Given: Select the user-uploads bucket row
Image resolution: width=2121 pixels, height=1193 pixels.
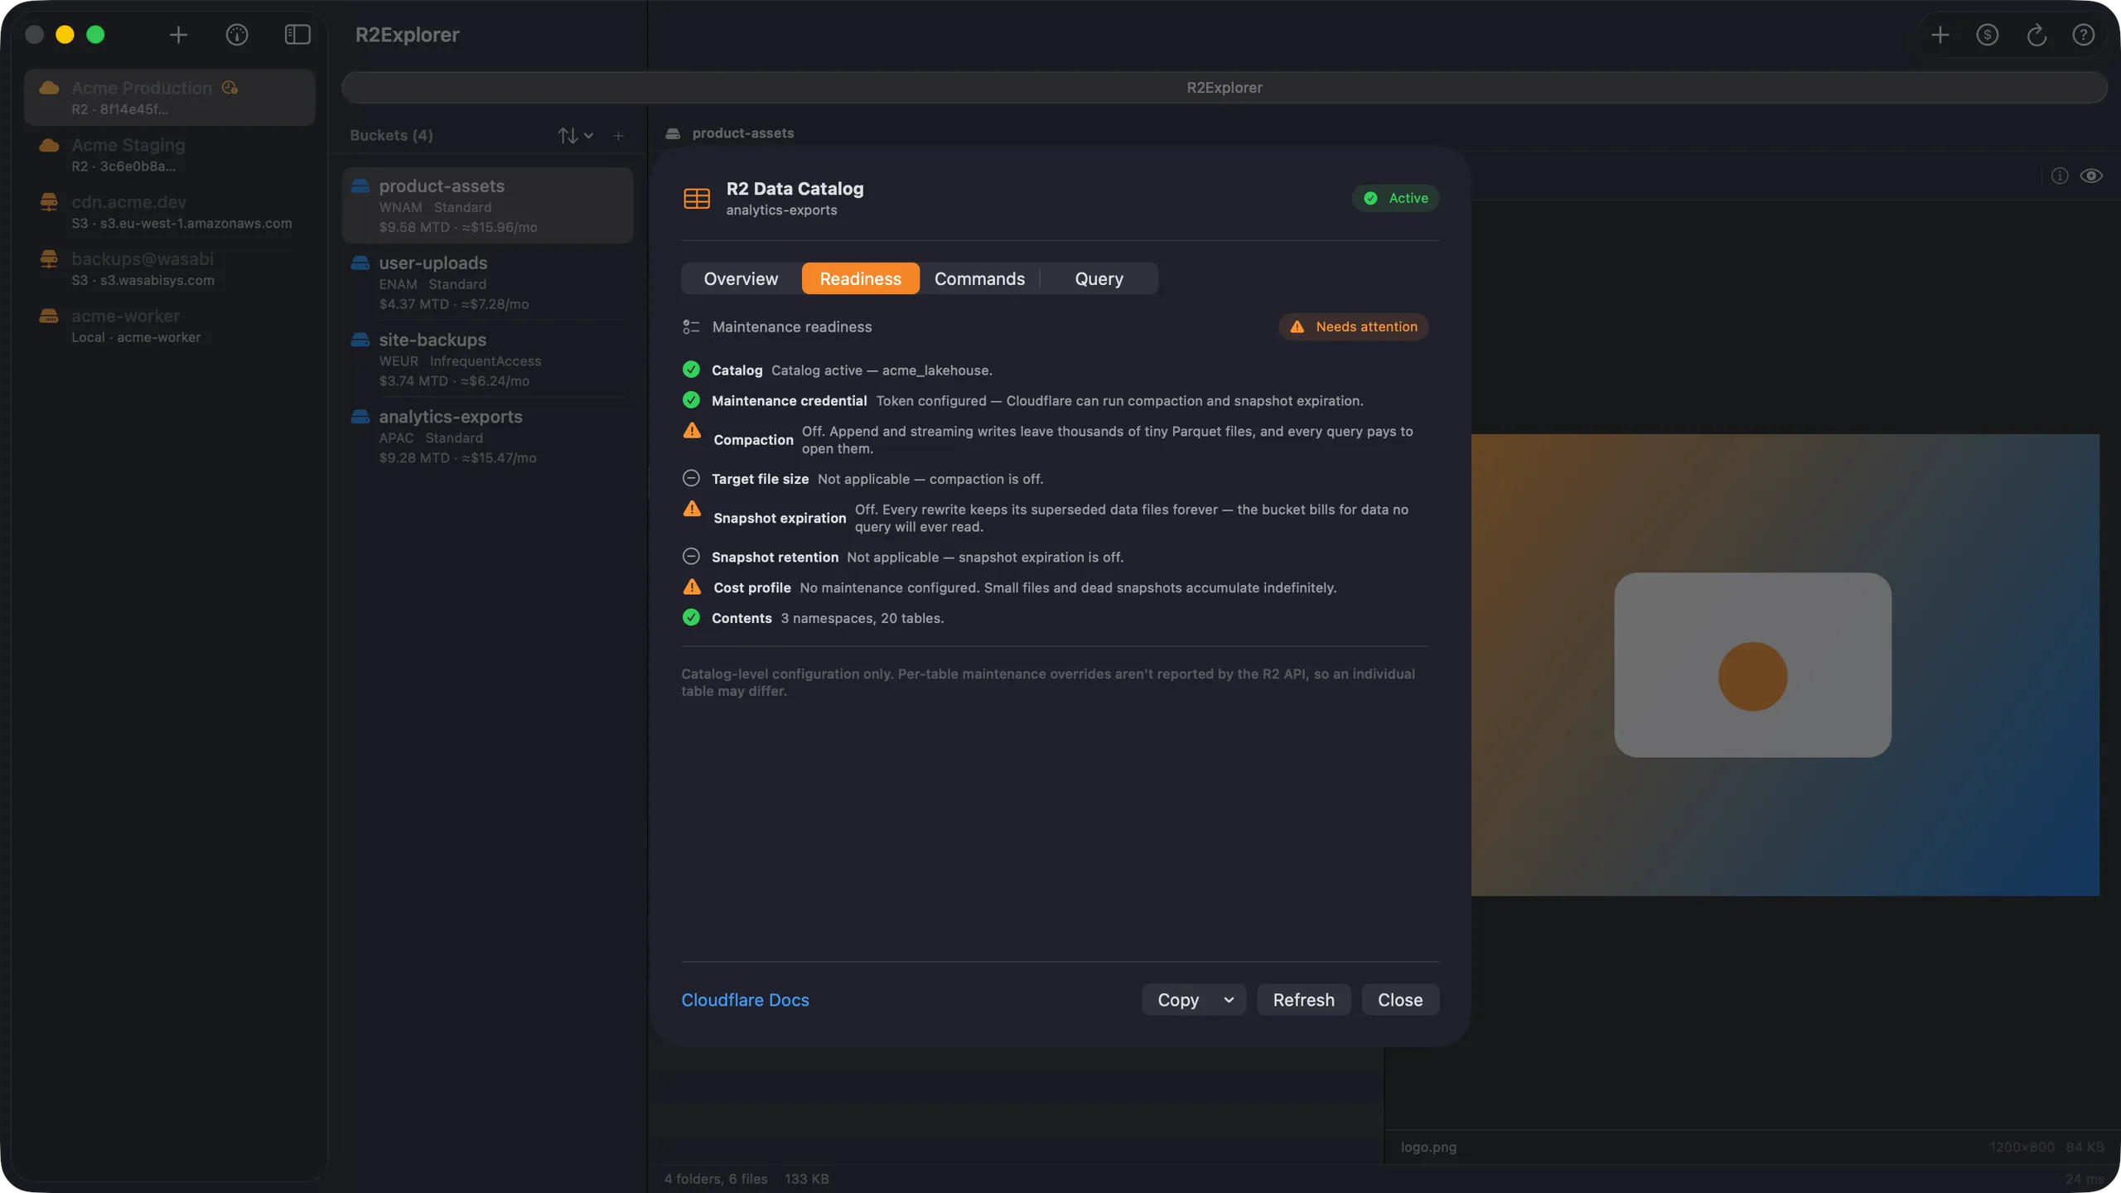Looking at the screenshot, I should coord(487,283).
